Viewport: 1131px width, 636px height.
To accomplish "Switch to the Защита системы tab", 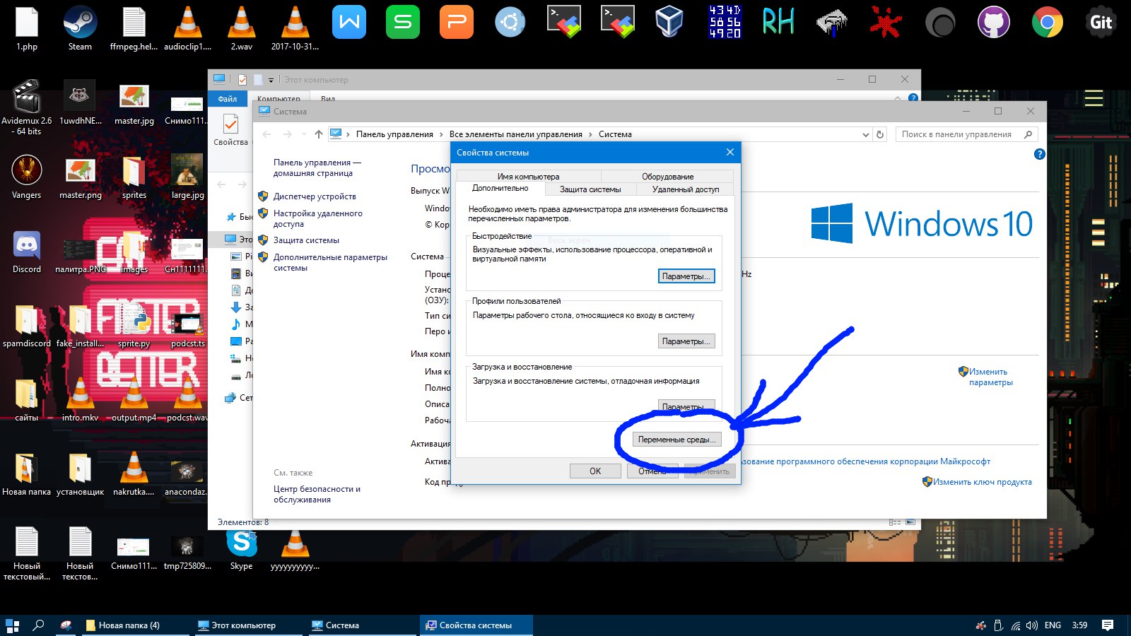I will [x=590, y=189].
